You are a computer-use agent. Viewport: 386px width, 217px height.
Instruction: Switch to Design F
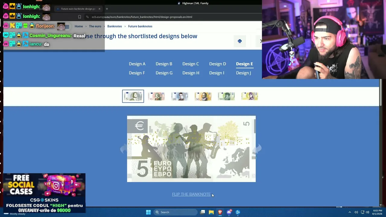pos(137,73)
